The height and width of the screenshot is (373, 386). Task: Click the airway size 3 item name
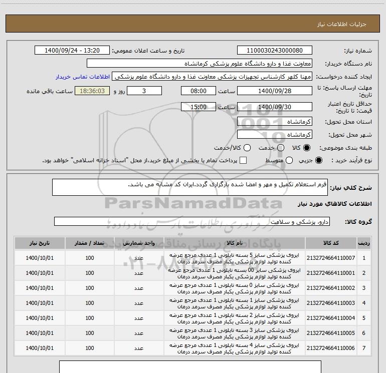(235, 333)
